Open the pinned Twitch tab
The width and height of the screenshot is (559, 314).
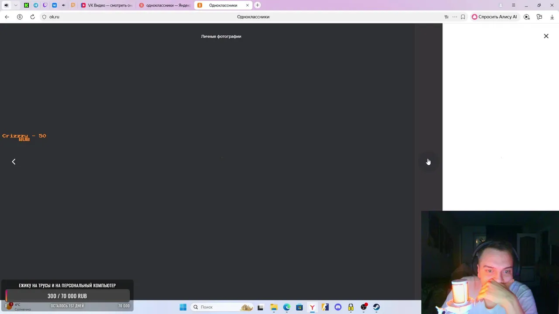(45, 5)
